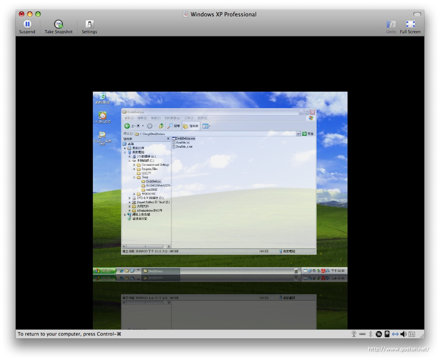This screenshot has width=440, height=360.
Task: Switch to Unity view
Action: pyautogui.click(x=391, y=27)
